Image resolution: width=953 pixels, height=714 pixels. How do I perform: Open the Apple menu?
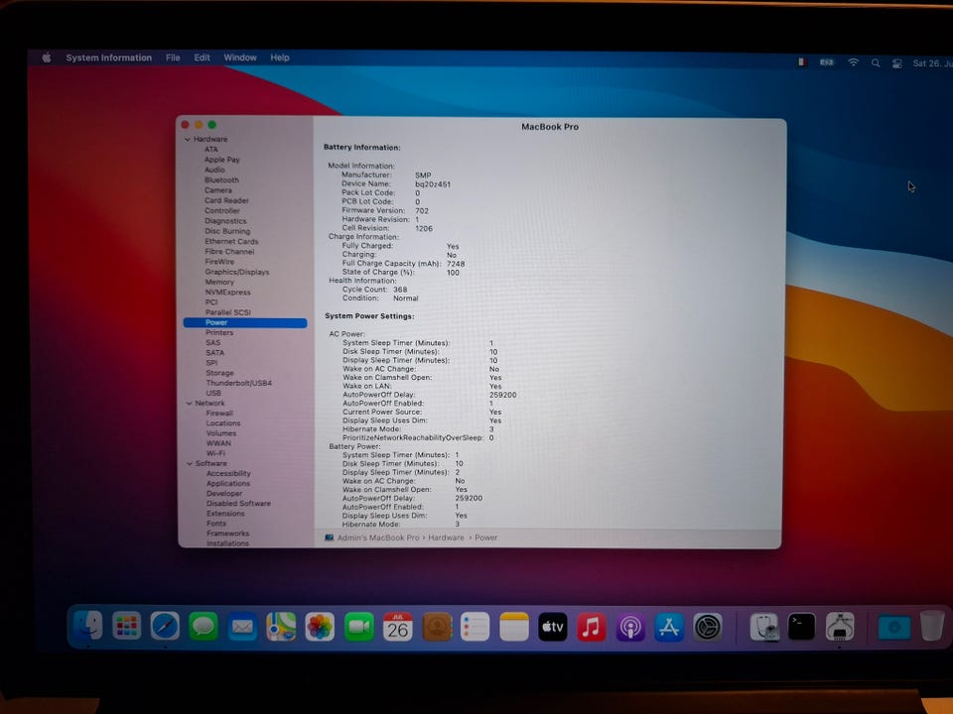[47, 58]
